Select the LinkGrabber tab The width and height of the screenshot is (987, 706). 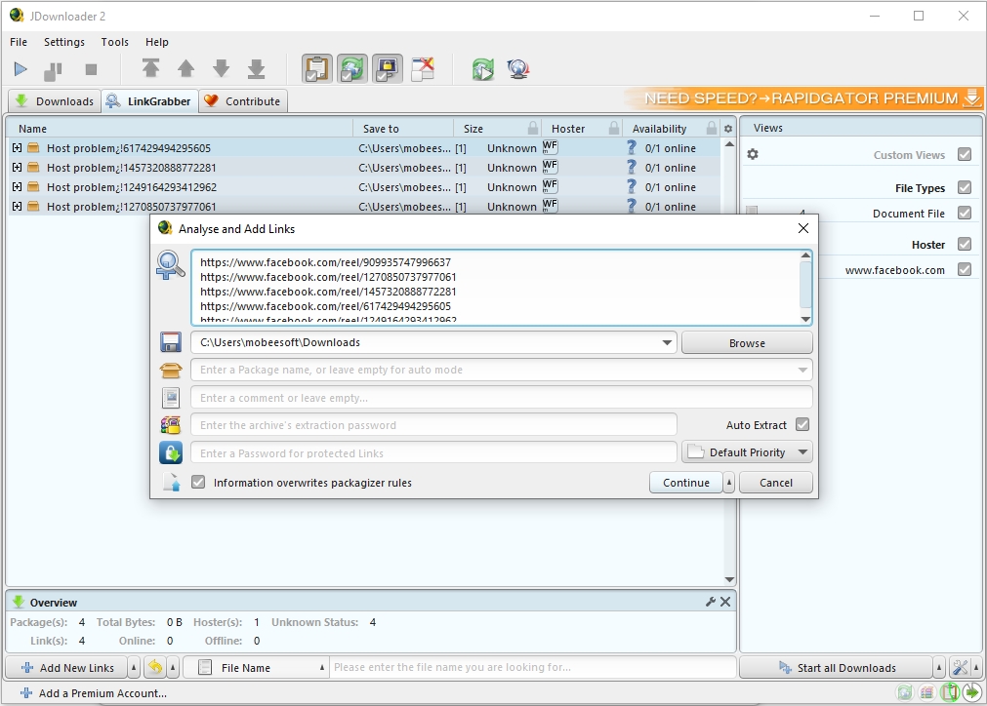tap(149, 101)
